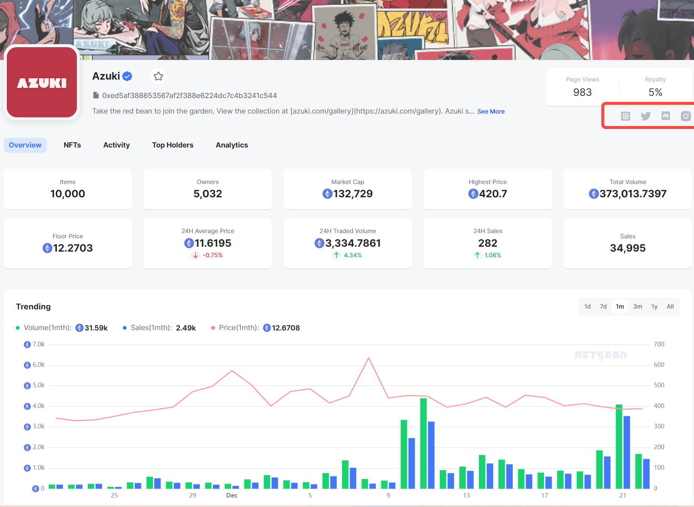
Task: Open the Activity tab
Action: pyautogui.click(x=116, y=145)
